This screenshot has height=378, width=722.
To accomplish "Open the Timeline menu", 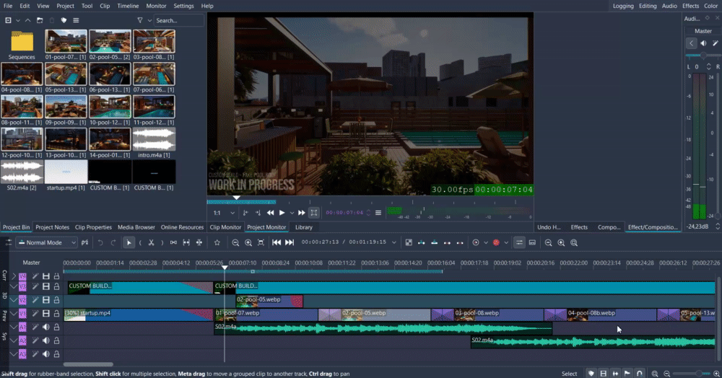I will click(x=128, y=6).
